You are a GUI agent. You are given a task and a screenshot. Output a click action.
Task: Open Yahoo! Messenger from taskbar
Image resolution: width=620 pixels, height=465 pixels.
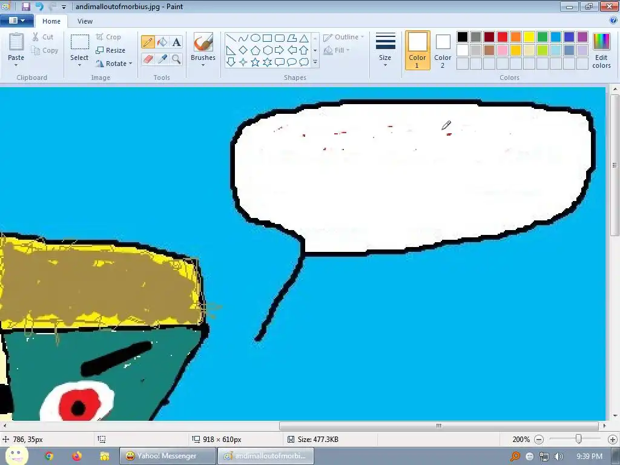coord(168,456)
